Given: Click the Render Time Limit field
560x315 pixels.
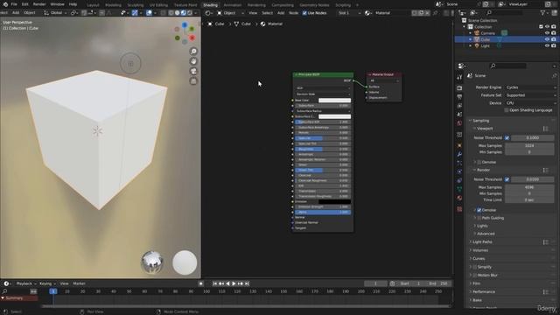Looking at the screenshot, I should (x=529, y=200).
